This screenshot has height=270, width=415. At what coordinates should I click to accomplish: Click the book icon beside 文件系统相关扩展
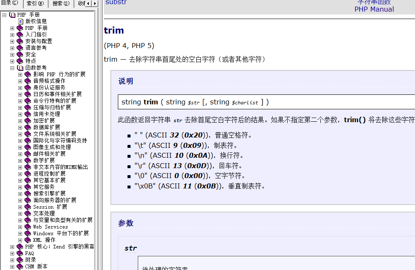pyautogui.click(x=28, y=134)
